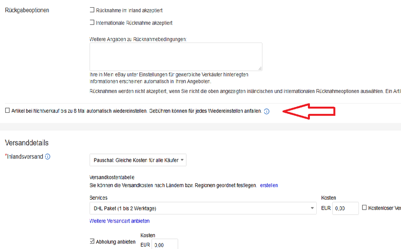
Task: Enable "Rücknahme im Inland akzeptiert"
Action: pos(92,10)
